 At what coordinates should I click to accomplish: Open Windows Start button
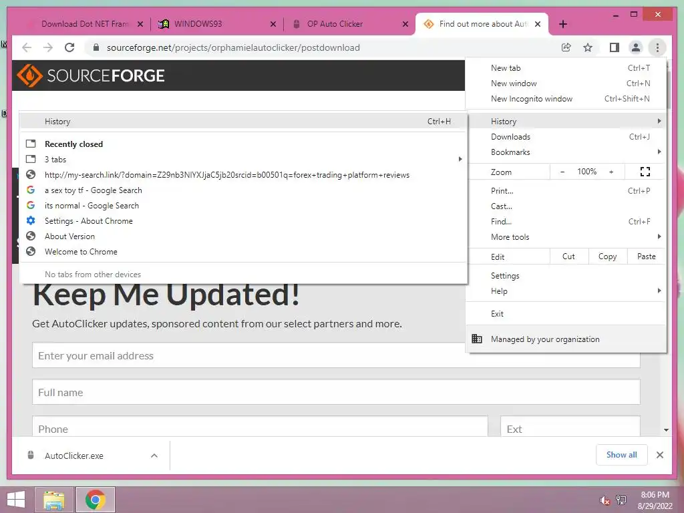coord(16,500)
